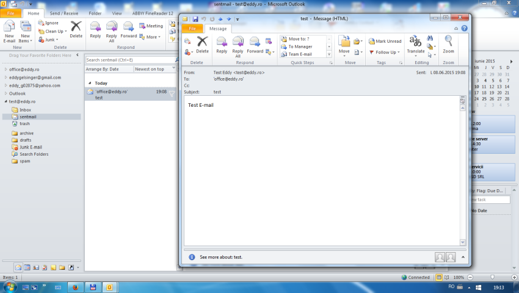This screenshot has width=519, height=293.
Task: Flag the 19:08 message in list
Action: tap(172, 94)
